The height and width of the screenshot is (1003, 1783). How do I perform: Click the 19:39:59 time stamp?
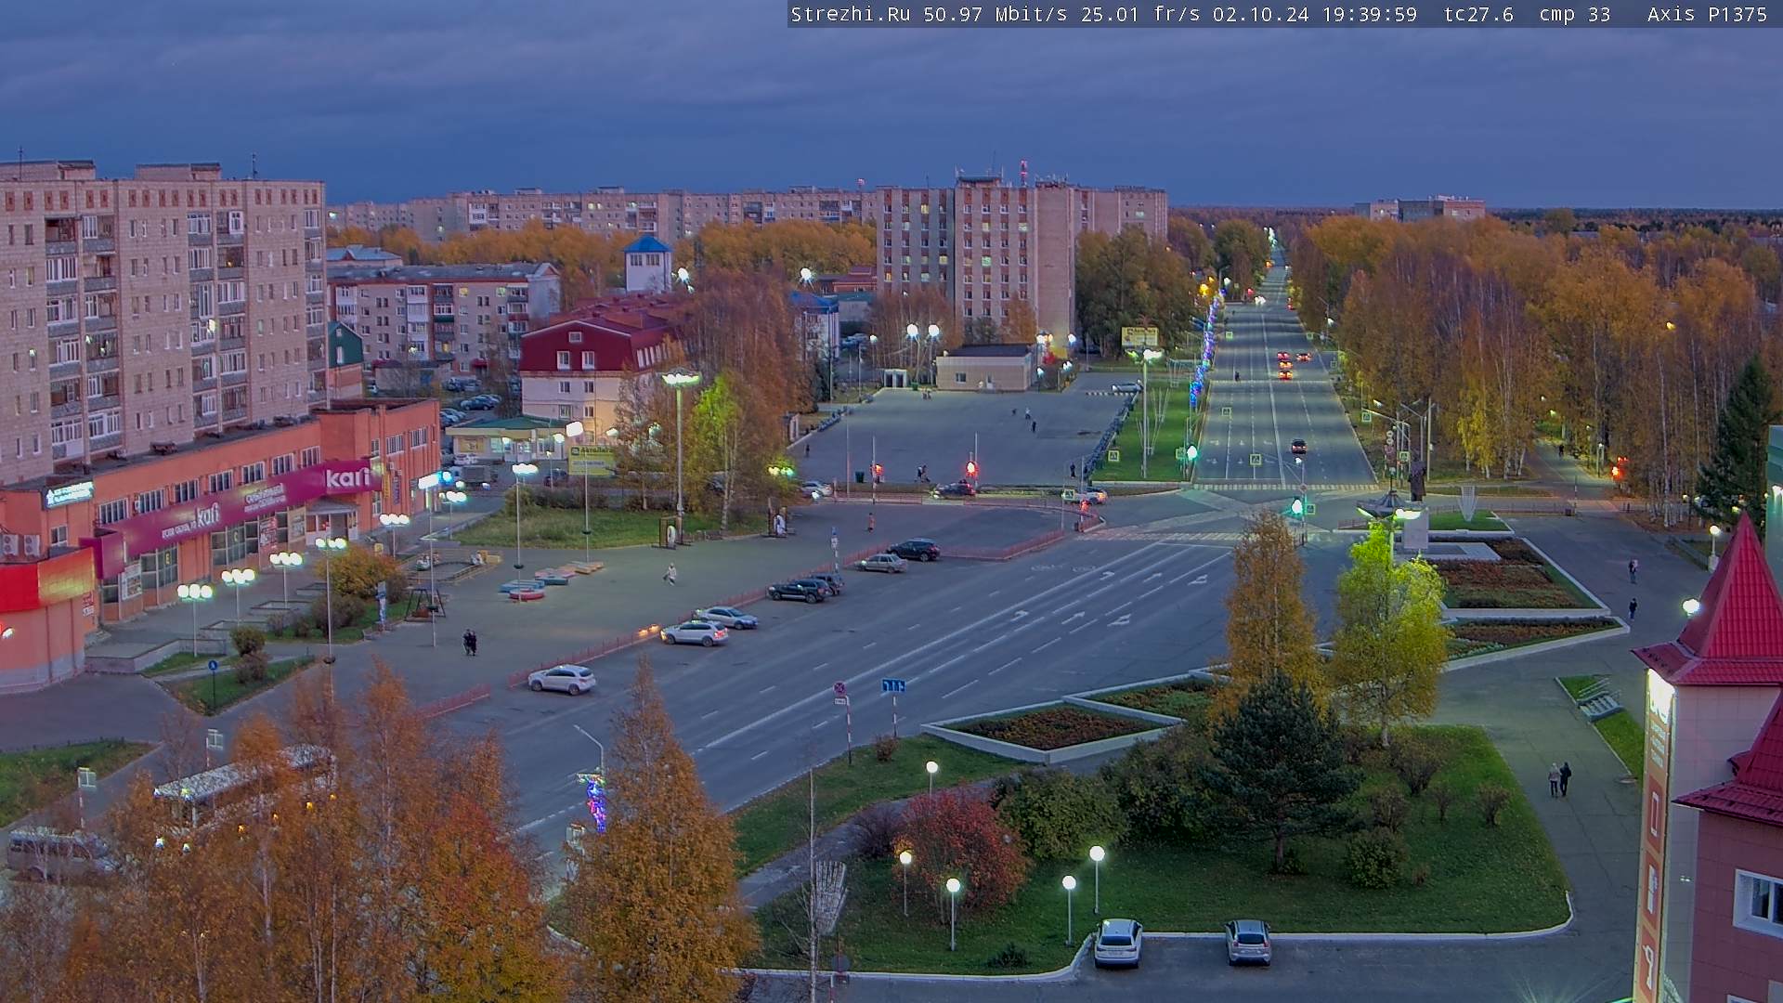(x=1369, y=14)
